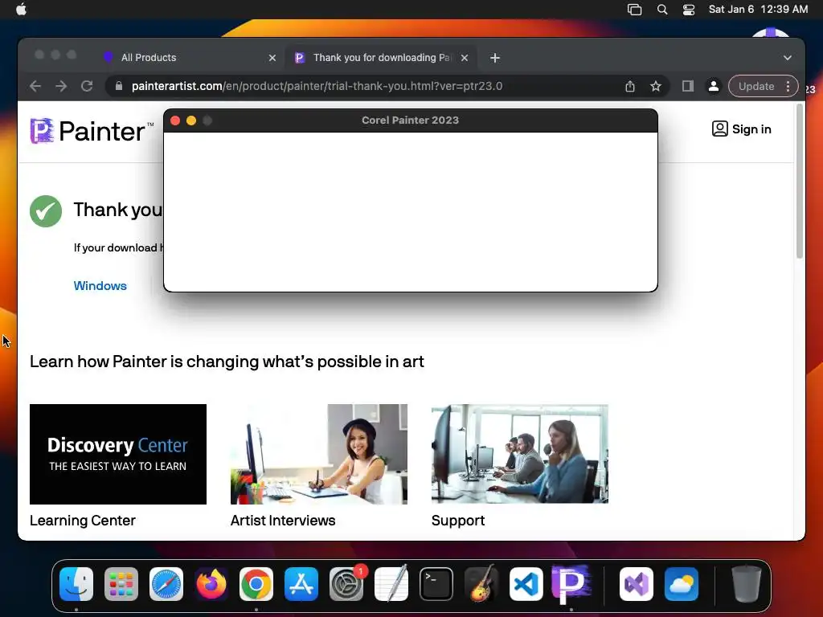
Task: Open Visual Studio Code from the dock
Action: (526, 584)
